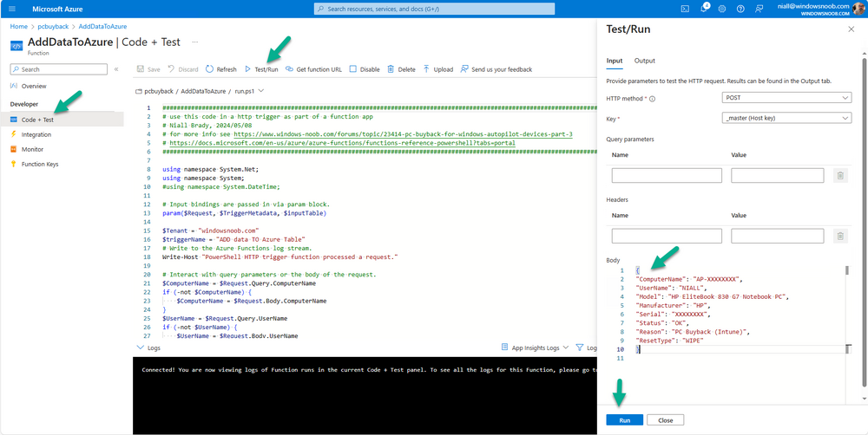Click the sidebar Search box
The height and width of the screenshot is (435, 868).
pos(59,69)
